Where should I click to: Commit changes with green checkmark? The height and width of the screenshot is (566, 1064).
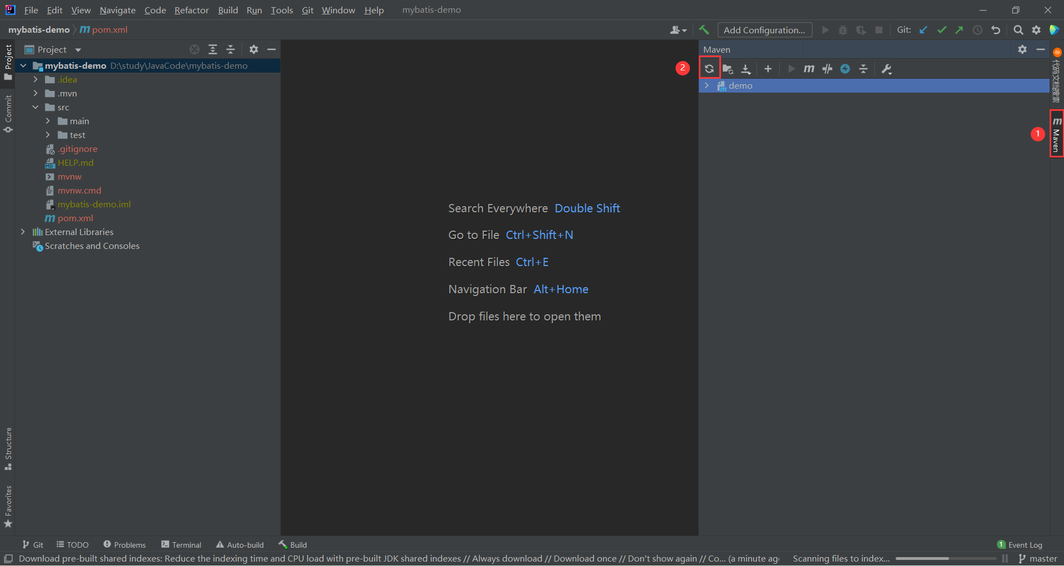click(942, 30)
